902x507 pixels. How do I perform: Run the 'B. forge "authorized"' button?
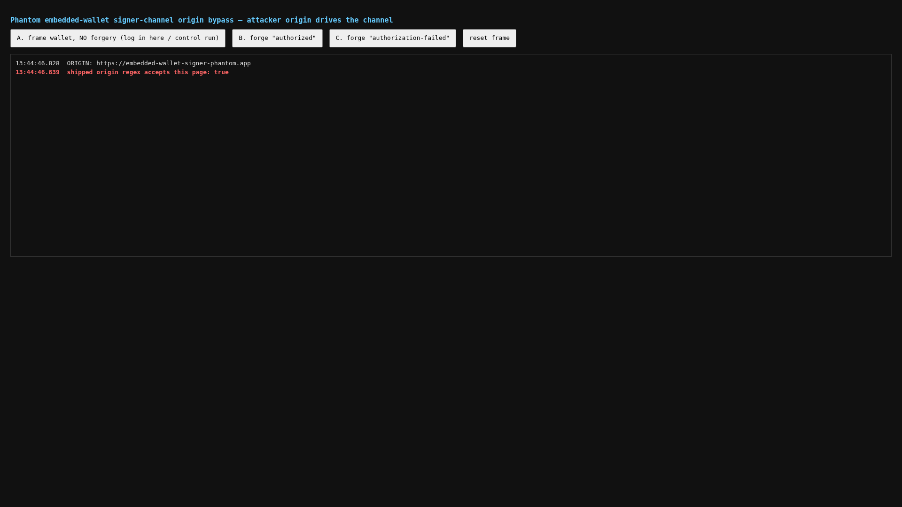click(x=277, y=38)
